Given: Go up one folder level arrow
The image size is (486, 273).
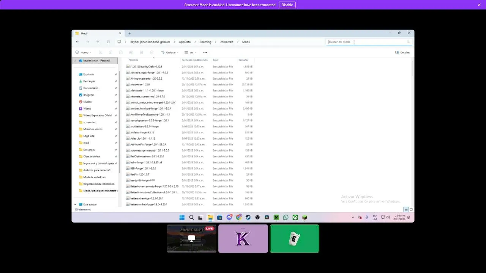Looking at the screenshot, I should click(x=98, y=42).
